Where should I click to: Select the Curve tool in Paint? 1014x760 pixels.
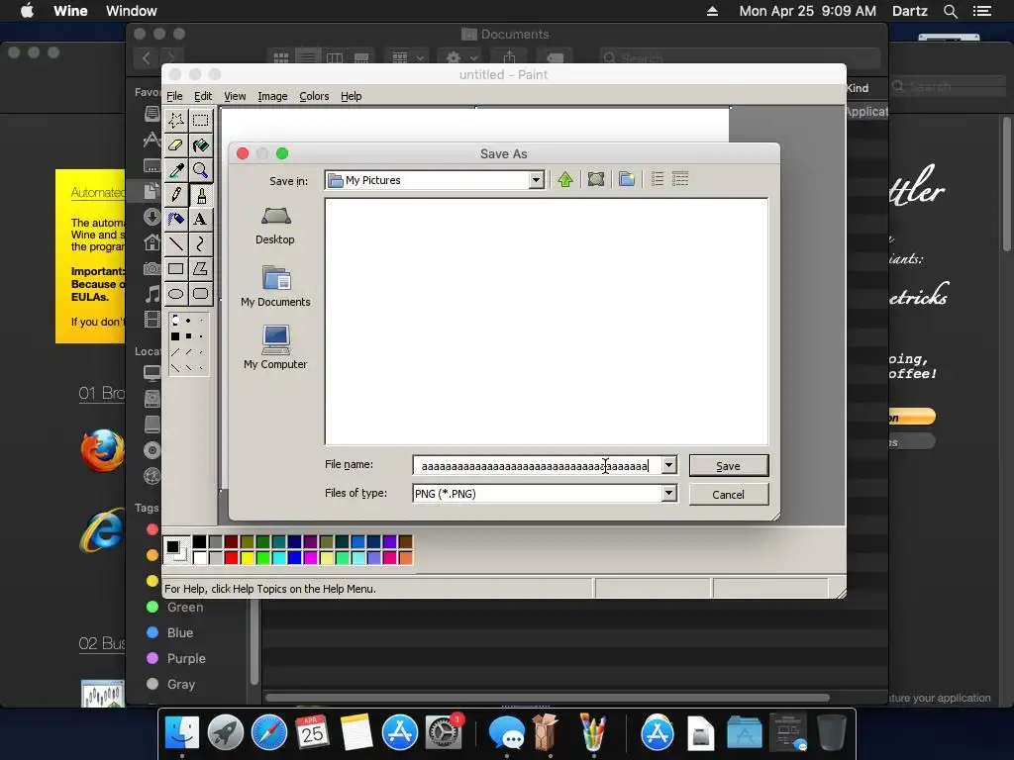(x=200, y=243)
